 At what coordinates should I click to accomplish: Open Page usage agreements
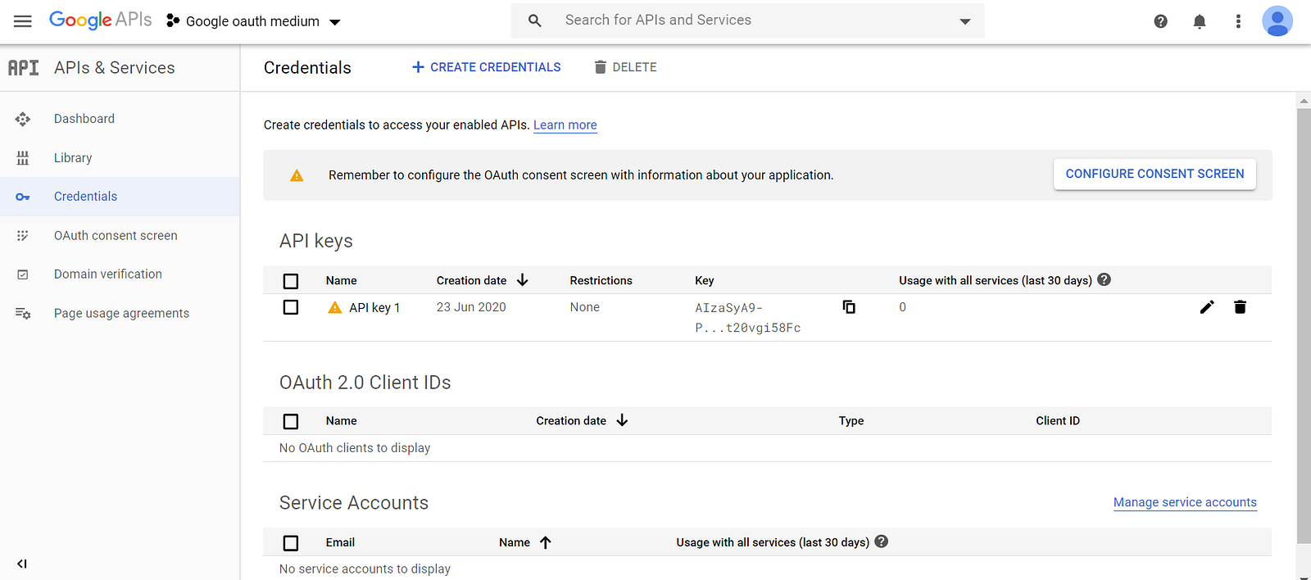[121, 313]
